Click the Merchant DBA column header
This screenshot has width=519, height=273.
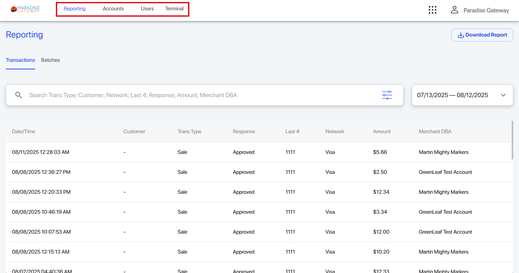435,131
